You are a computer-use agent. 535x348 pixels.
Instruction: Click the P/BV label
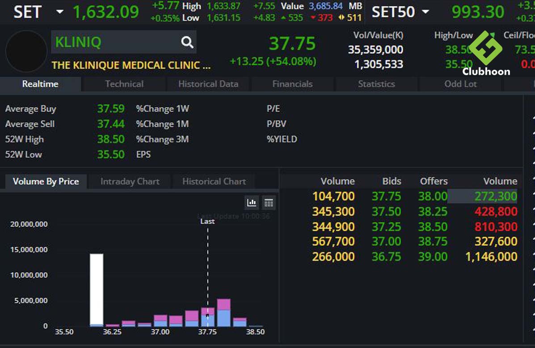point(276,124)
